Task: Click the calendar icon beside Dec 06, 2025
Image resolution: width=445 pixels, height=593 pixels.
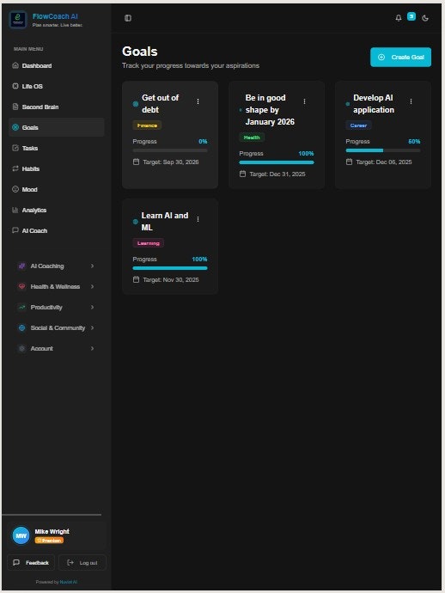Action: point(350,162)
